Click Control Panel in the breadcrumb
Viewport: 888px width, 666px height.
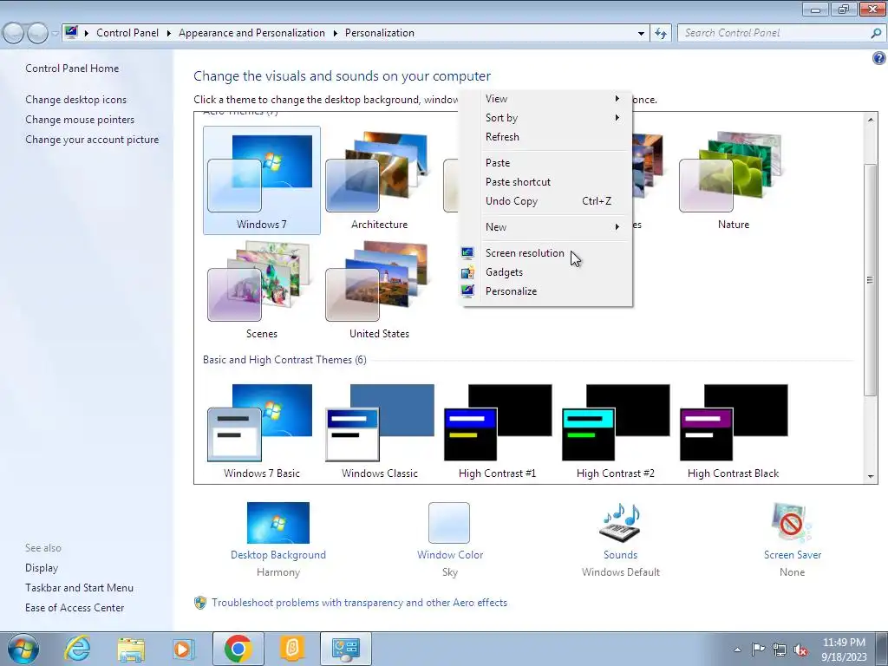point(127,33)
